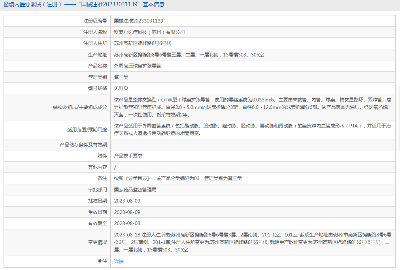Click the document icon in page header
Viewport: 400px width, 270px height.
(6, 4)
